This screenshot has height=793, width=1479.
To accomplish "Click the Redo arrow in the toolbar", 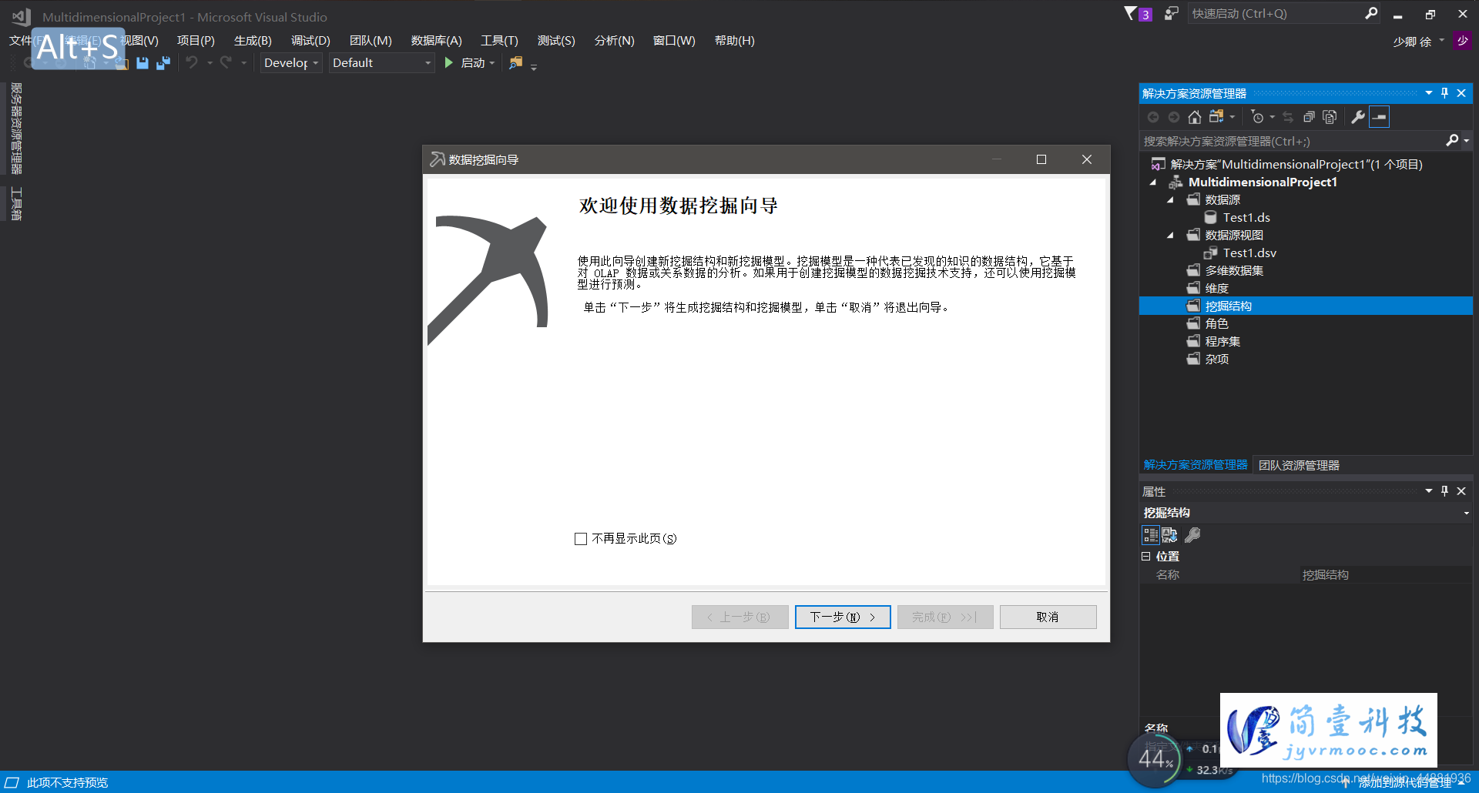I will pyautogui.click(x=226, y=62).
